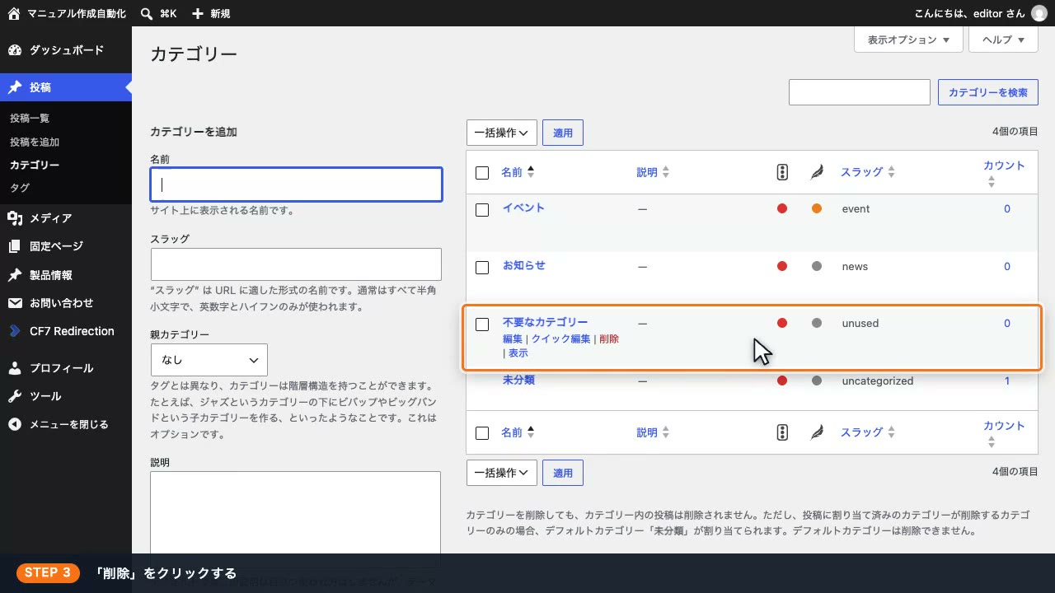Screen dimensions: 1055x593
Task: Click the home icon for マニュアル作成自動化
Action: (x=13, y=13)
